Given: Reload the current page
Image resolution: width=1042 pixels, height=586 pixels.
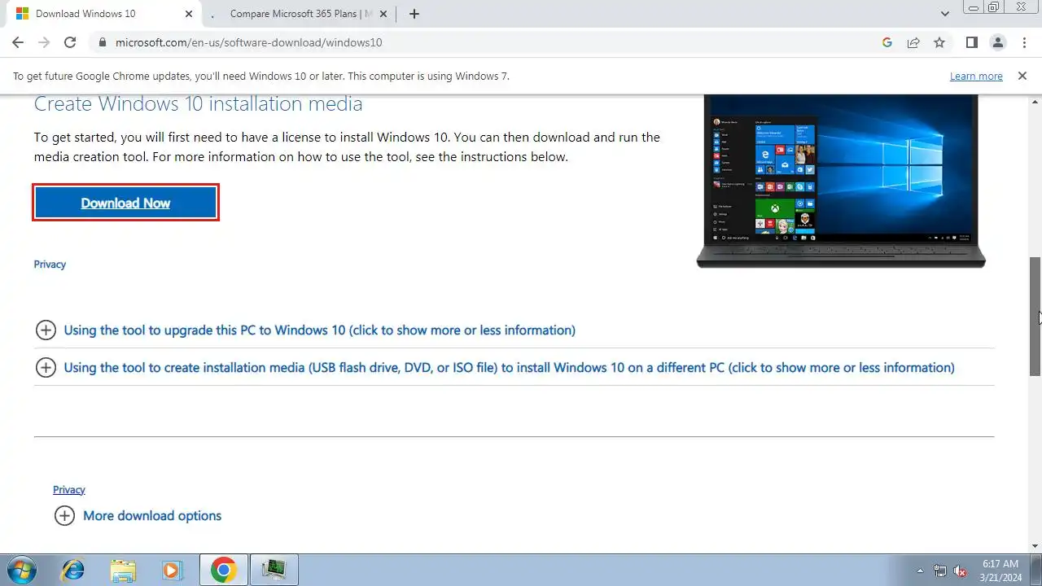Looking at the screenshot, I should [x=70, y=42].
